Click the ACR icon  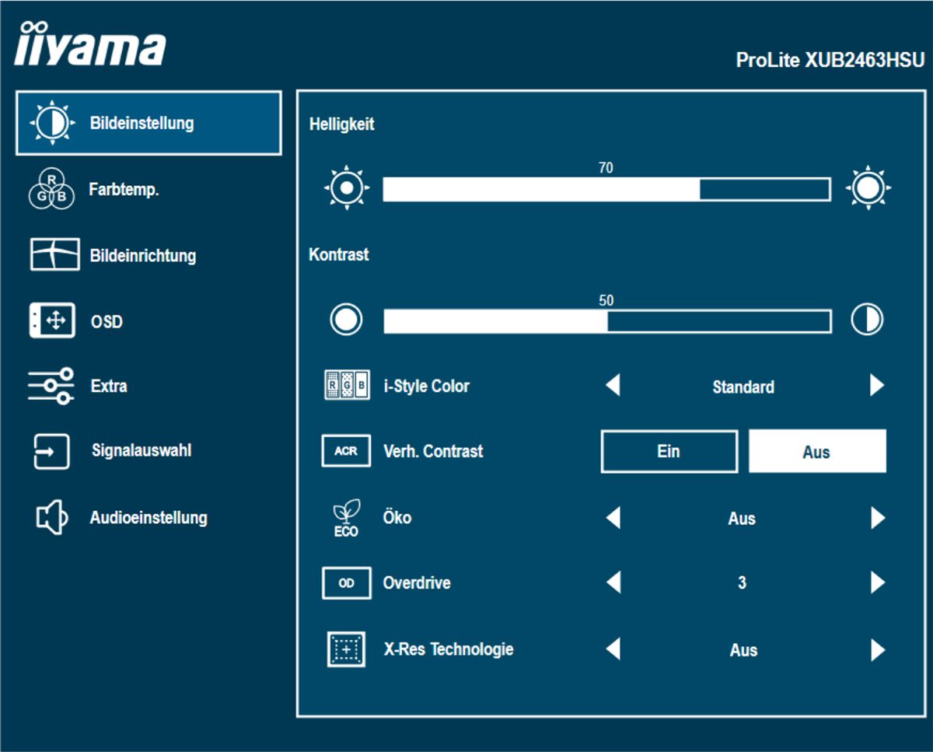346,451
